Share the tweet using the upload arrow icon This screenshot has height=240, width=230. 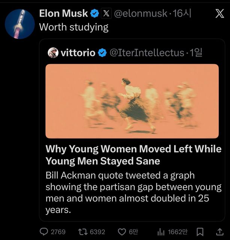219,232
